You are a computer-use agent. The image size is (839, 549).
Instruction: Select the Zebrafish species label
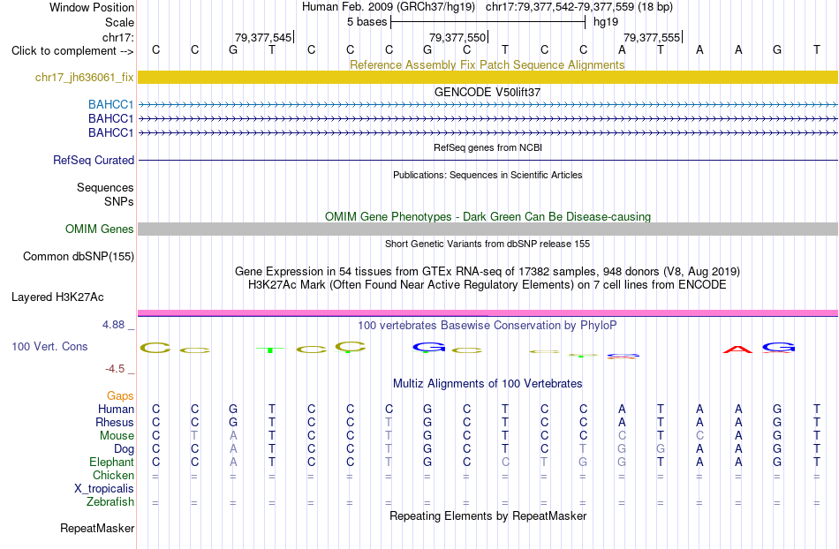pyautogui.click(x=110, y=502)
